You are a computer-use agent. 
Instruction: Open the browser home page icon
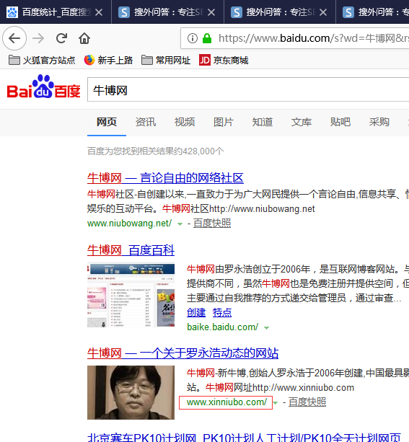(84, 38)
